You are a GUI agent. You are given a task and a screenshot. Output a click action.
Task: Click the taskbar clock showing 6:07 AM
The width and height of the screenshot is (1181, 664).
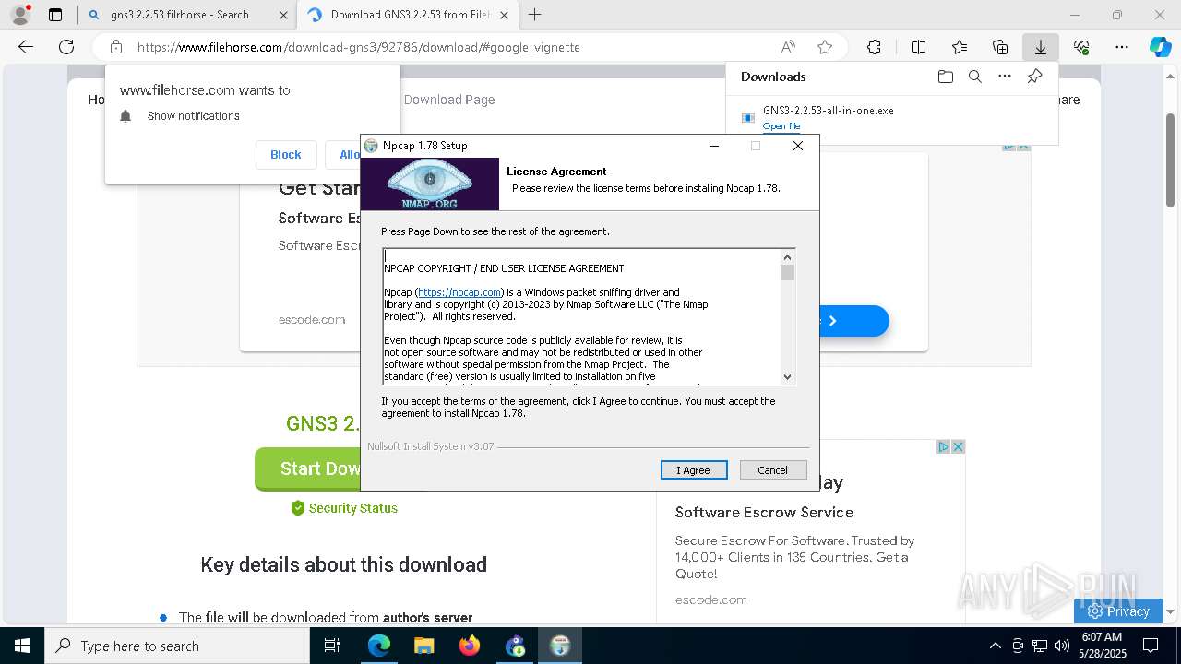click(x=1101, y=646)
